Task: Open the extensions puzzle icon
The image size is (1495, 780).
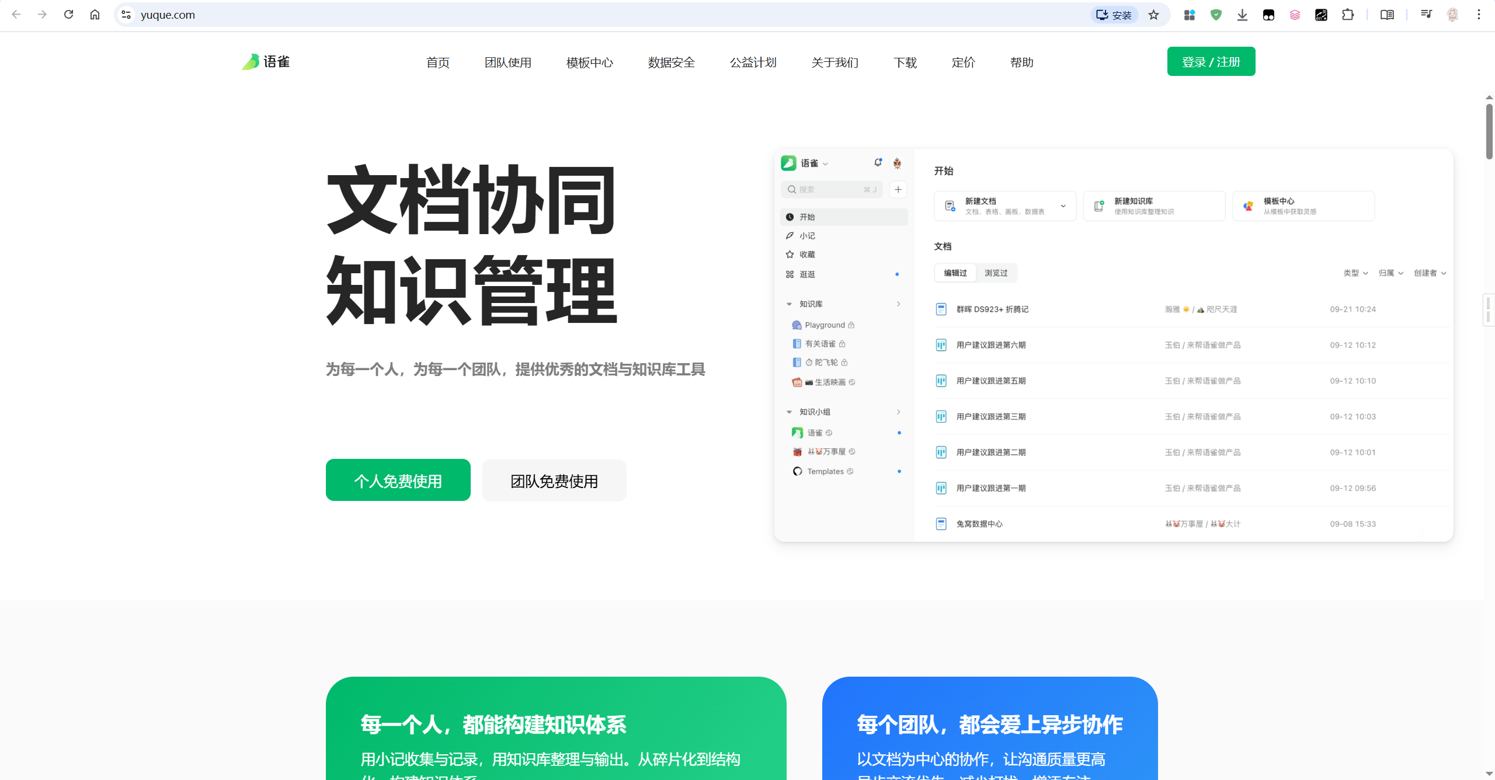Action: [1348, 15]
